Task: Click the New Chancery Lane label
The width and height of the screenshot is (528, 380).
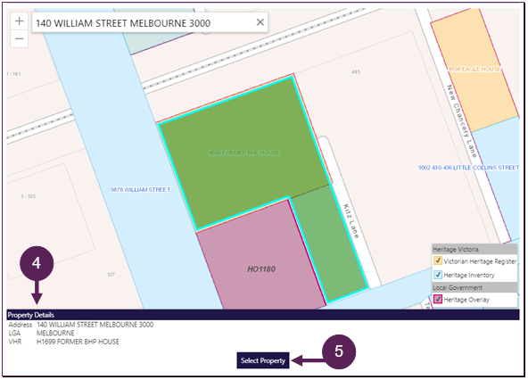Action: [462, 121]
